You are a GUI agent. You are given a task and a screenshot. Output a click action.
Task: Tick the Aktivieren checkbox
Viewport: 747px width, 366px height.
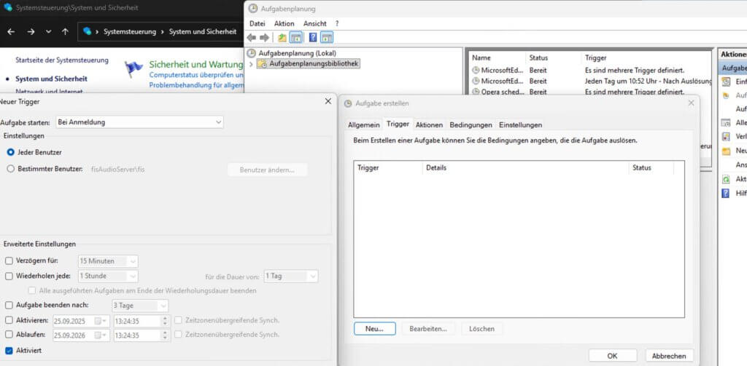coord(9,320)
